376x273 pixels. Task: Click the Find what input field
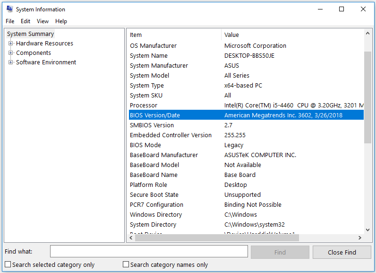point(149,251)
